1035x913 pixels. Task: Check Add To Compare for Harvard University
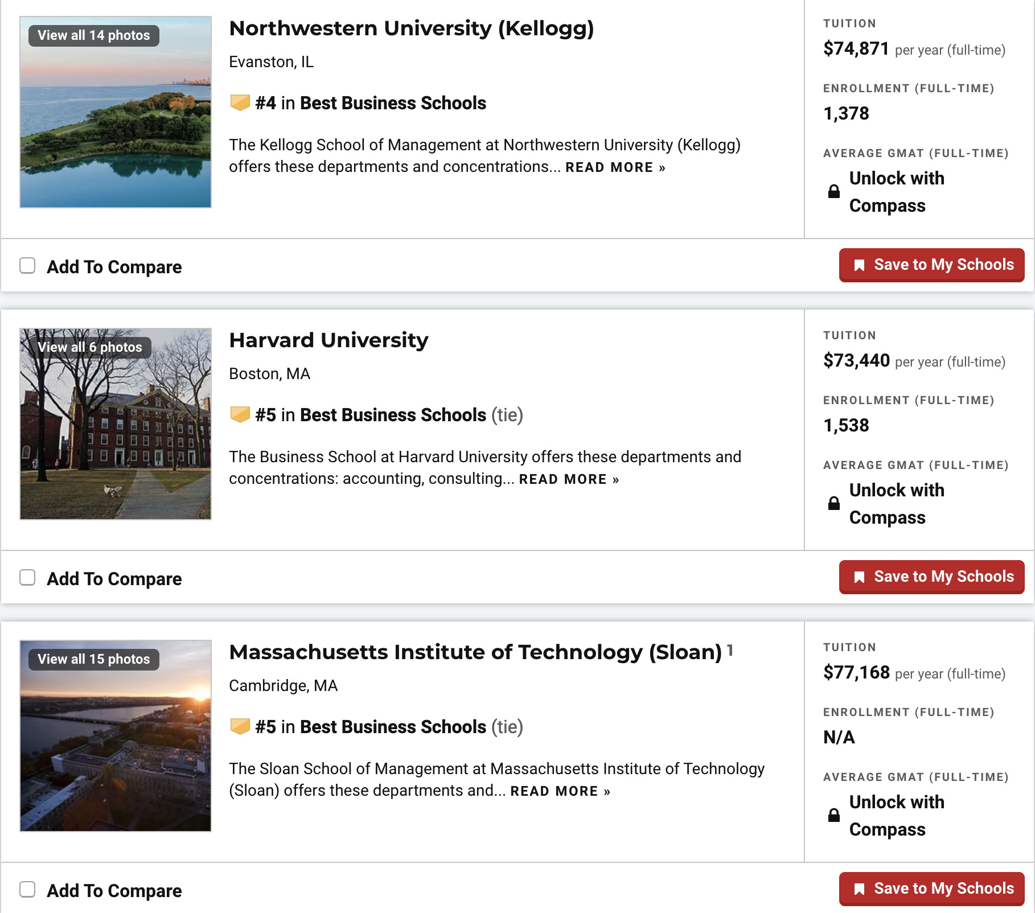[x=27, y=578]
